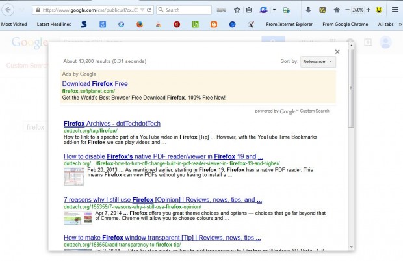Open the Google bookmark icon with blue square
The image size is (403, 261).
(103, 25)
